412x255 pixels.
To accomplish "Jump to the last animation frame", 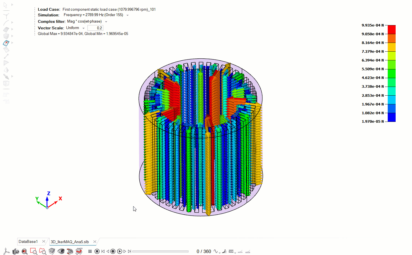I will point(130,251).
